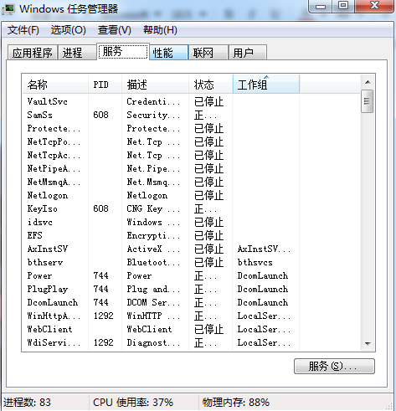Sort by the 状态 column header
The height and width of the screenshot is (411, 396).
click(x=211, y=85)
